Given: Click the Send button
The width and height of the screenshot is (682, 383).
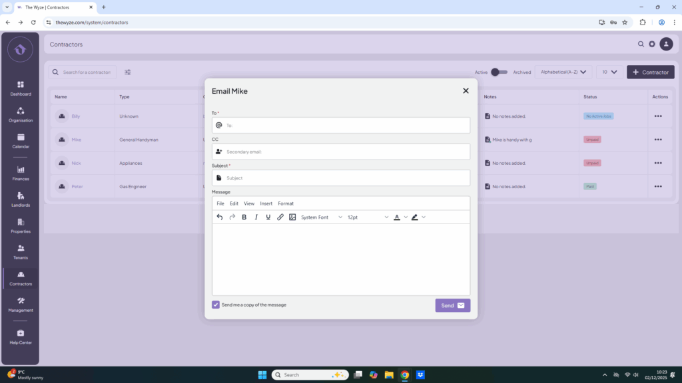Looking at the screenshot, I should (453, 305).
